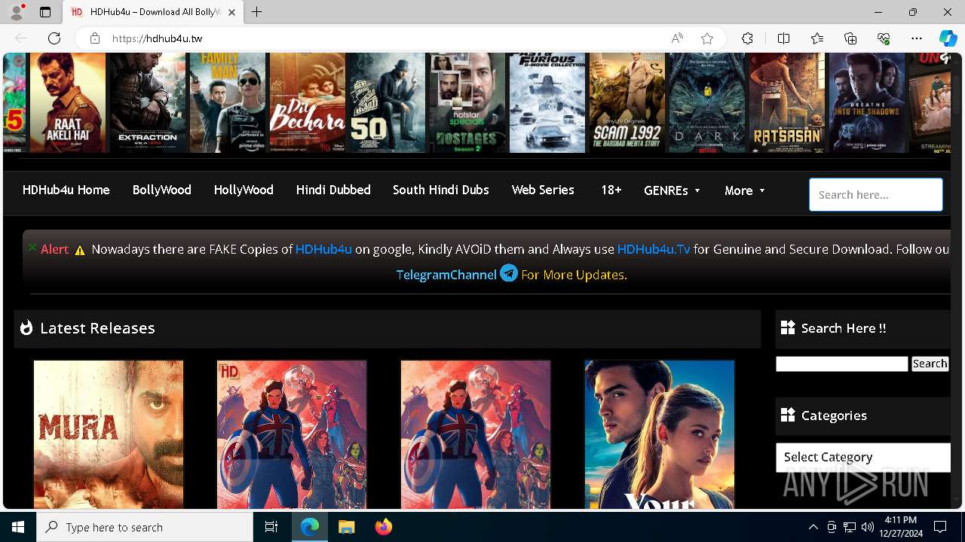Image resolution: width=965 pixels, height=542 pixels.
Task: Open Collections icon in toolbar
Action: tap(850, 38)
